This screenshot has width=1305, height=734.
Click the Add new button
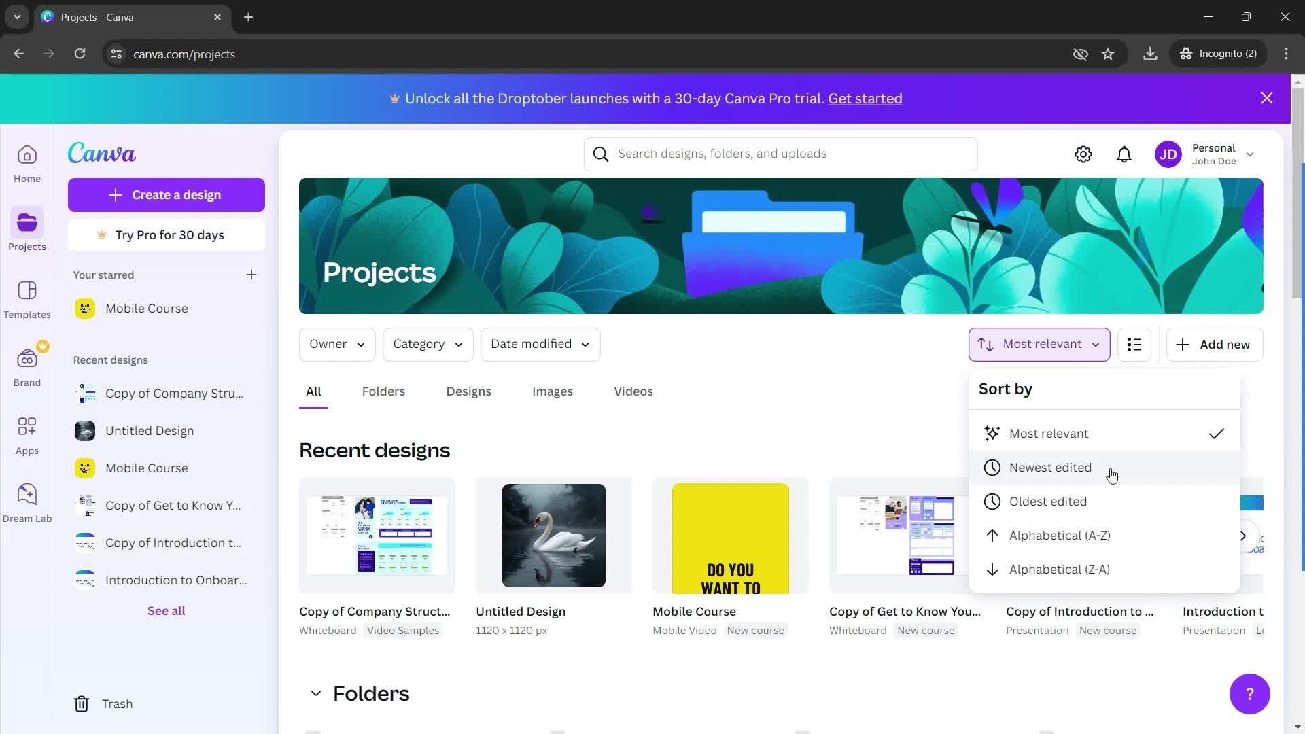coord(1215,345)
